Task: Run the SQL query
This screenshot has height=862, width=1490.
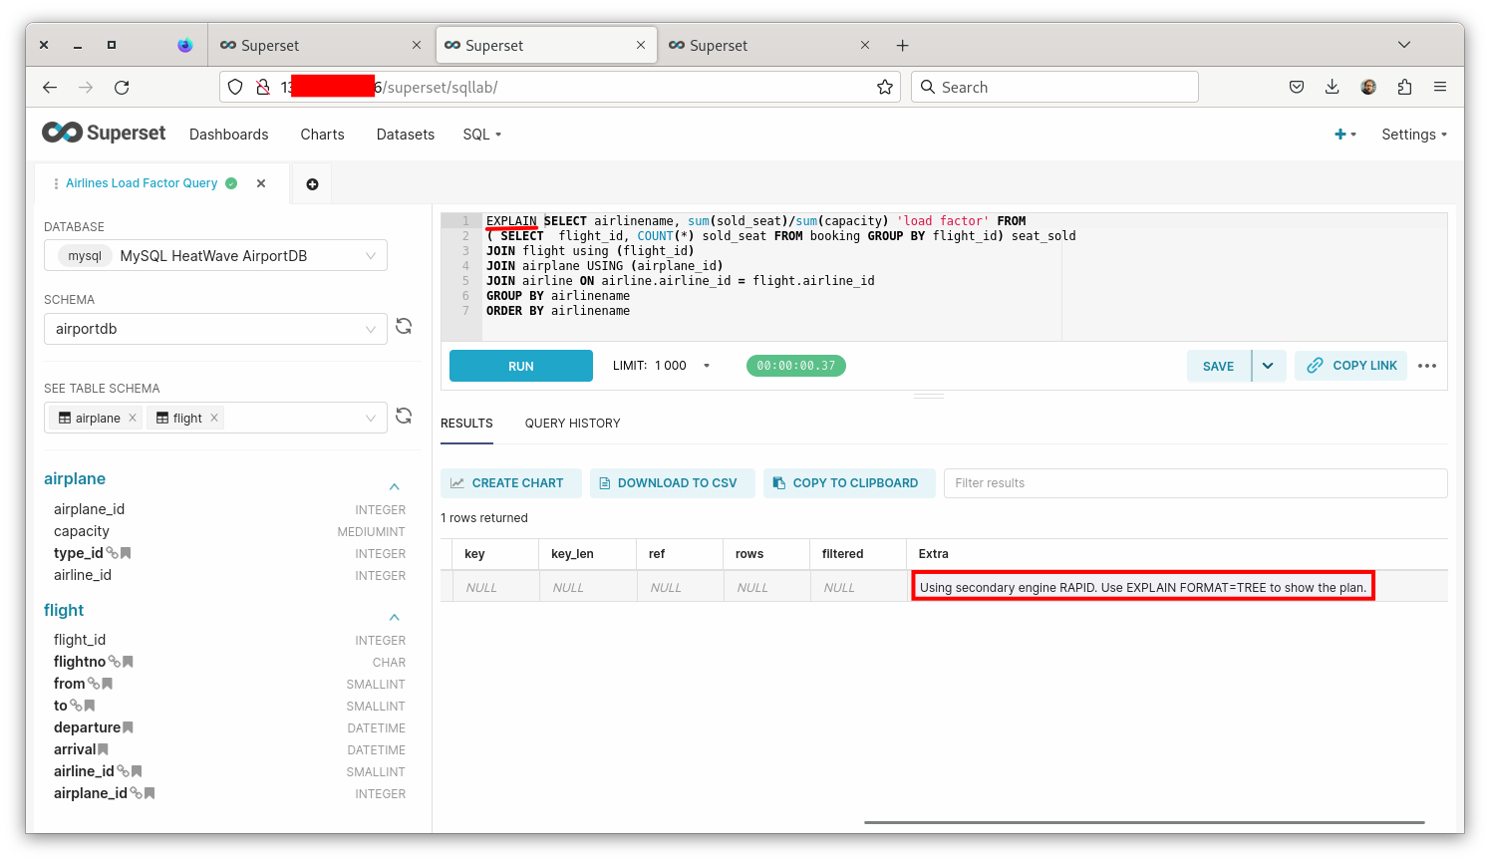Action: pos(521,366)
